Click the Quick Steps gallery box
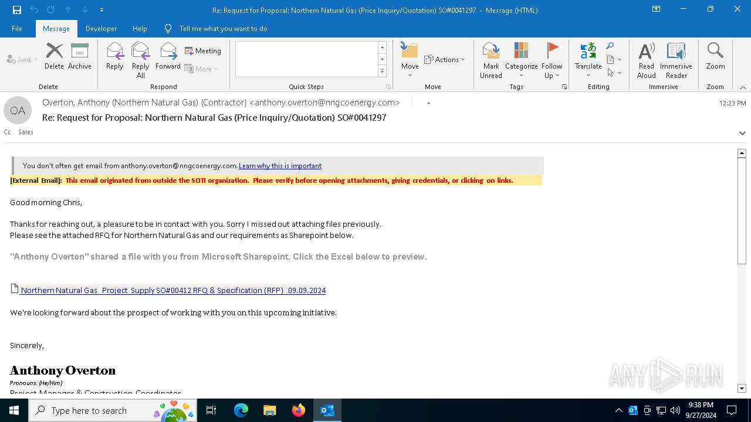Screen dimensions: 751x422 tap(306, 59)
